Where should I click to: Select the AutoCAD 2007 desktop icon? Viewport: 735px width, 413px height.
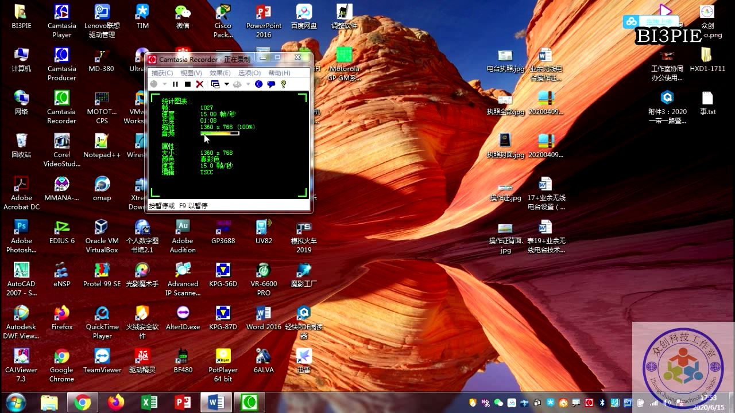pos(21,279)
